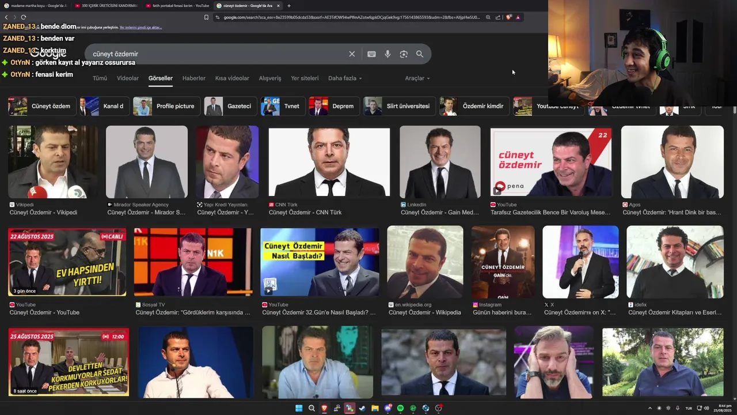Clear the search box with the X icon
Viewport: 737px width, 415px height.
pos(352,54)
